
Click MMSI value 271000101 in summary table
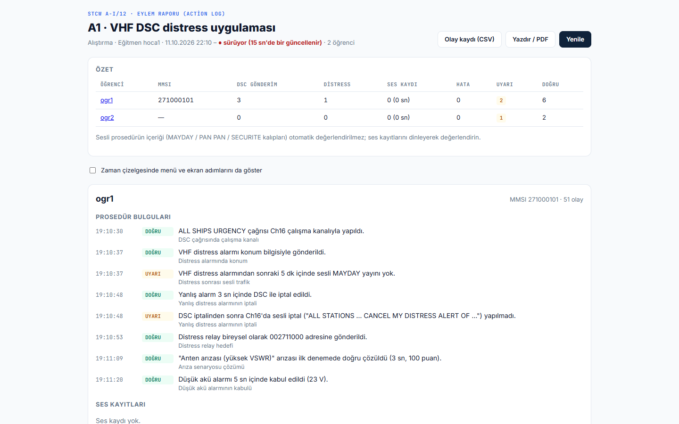coord(176,100)
